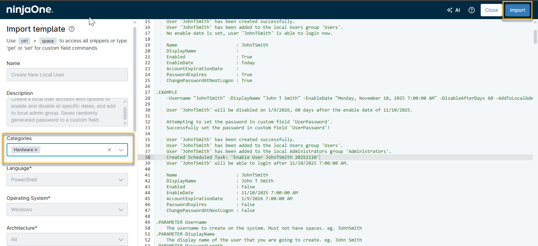Click the Name field Create New Local User
The width and height of the screenshot is (538, 246).
pyautogui.click(x=67, y=75)
